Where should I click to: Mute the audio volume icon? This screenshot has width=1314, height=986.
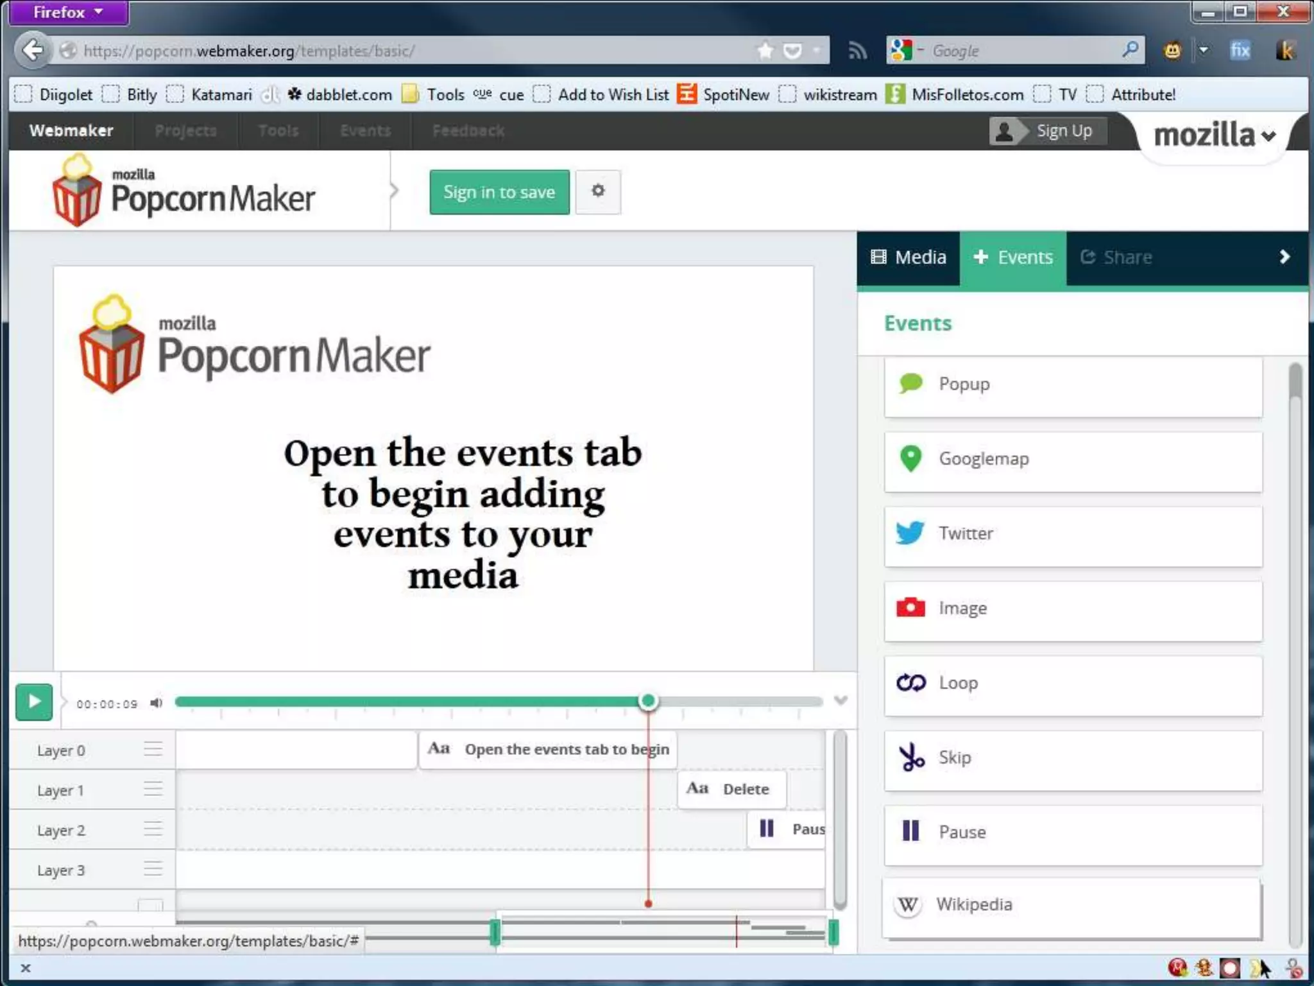pos(156,703)
